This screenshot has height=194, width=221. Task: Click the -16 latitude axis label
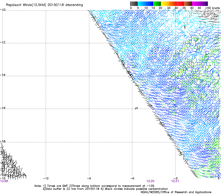click(x=3, y=108)
